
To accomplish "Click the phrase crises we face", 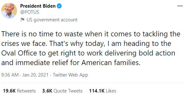I will (x=24, y=44).
